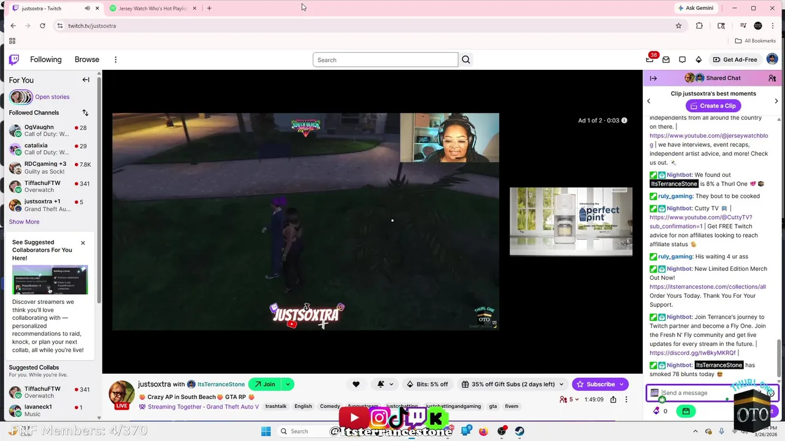Collapse the chat panel arrow
This screenshot has width=785, height=441.
(653, 78)
